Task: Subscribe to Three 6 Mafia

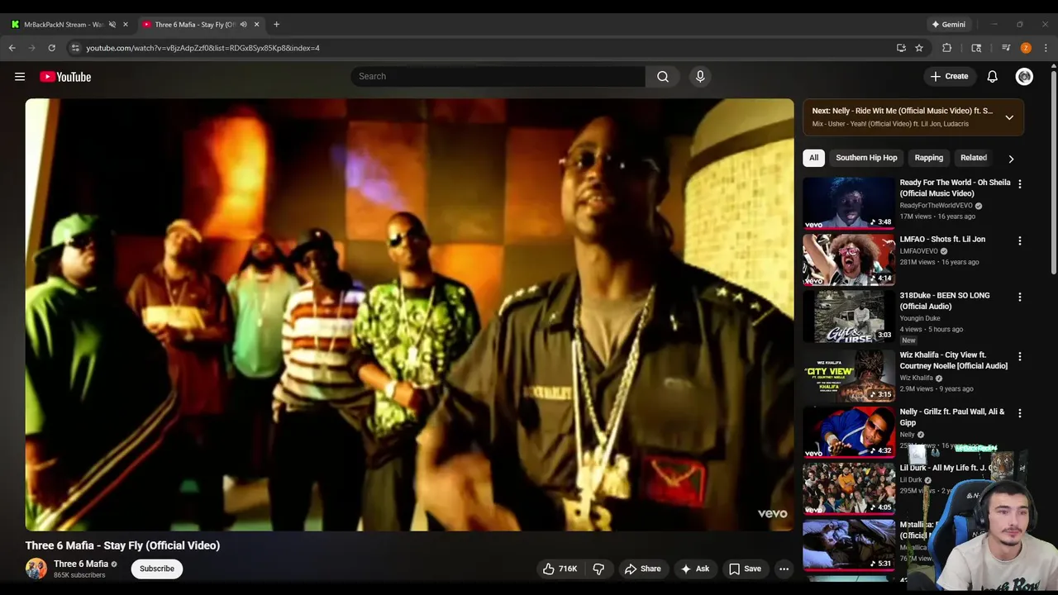Action: (156, 569)
